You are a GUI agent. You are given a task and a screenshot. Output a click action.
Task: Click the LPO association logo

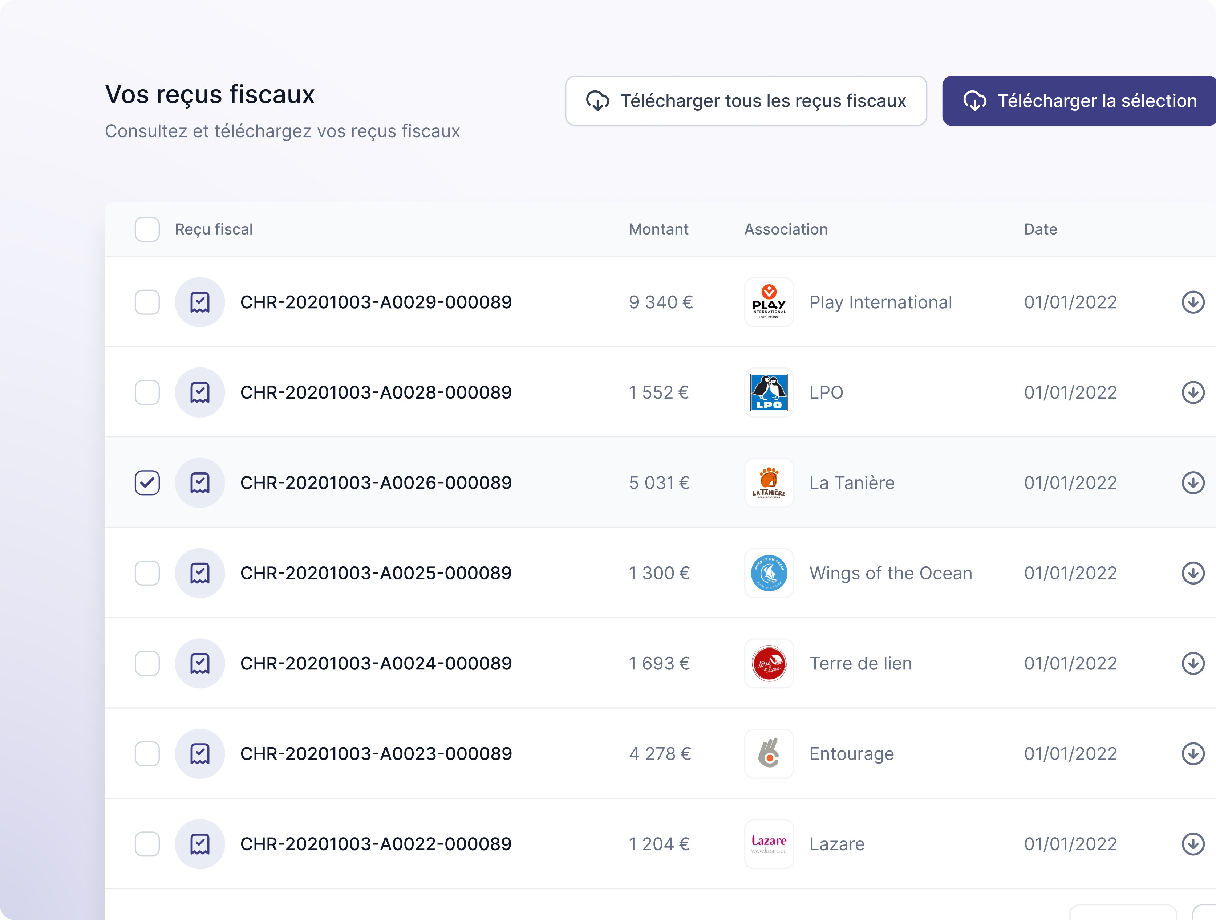pyautogui.click(x=769, y=392)
